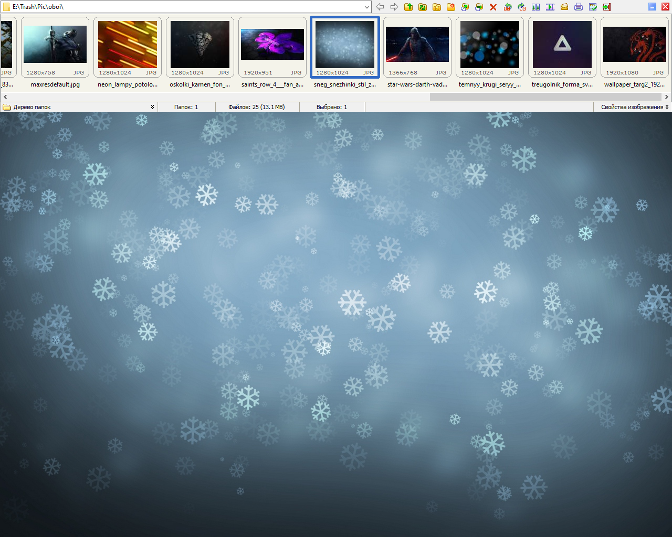This screenshot has width=672, height=537.
Task: Click the exit icon with the green arrow
Action: pyautogui.click(x=607, y=7)
